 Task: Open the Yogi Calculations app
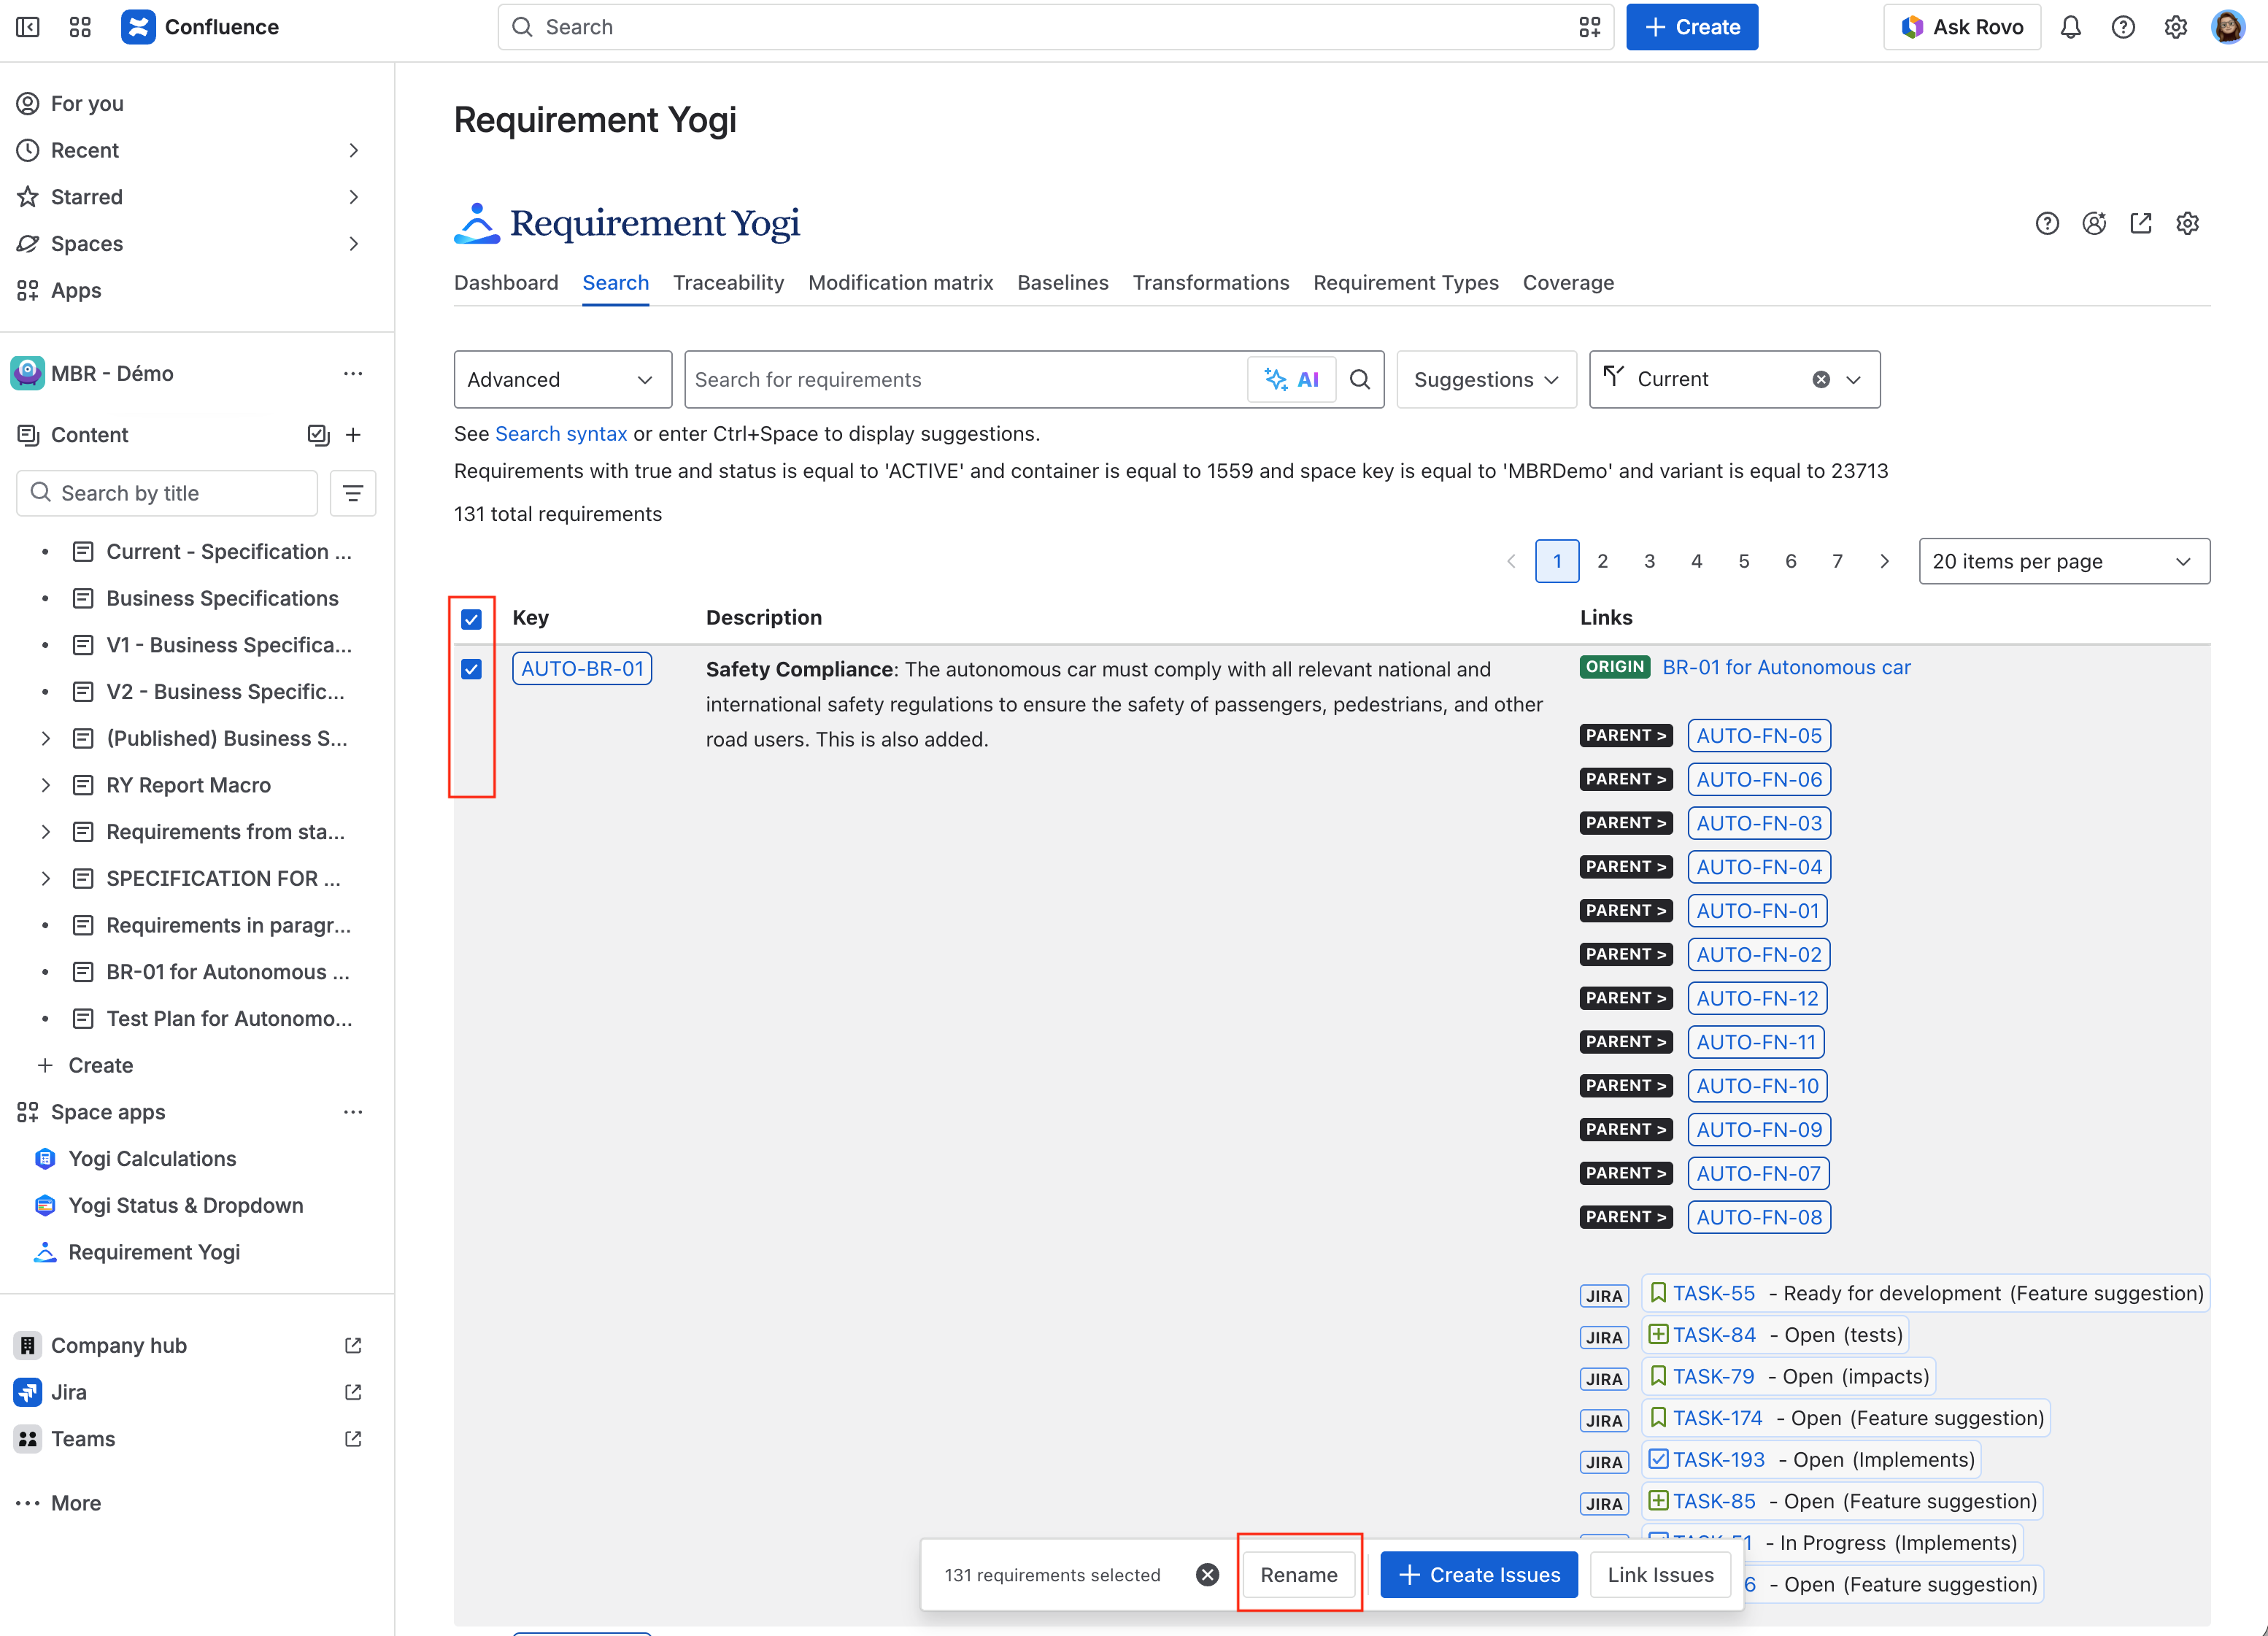[x=152, y=1158]
